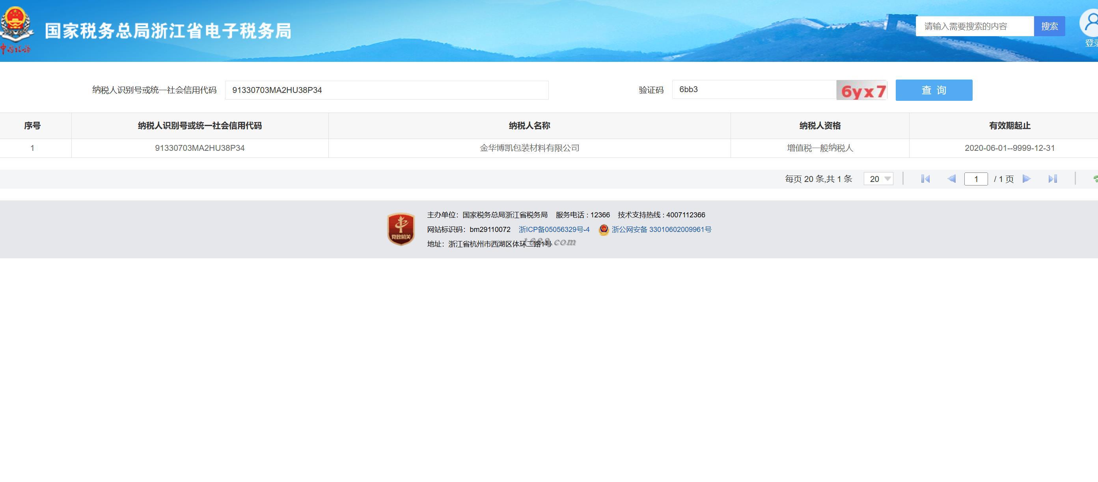Click the 党政机关 red shield badge

[401, 229]
